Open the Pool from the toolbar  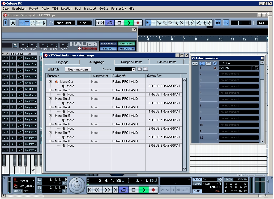(38, 23)
